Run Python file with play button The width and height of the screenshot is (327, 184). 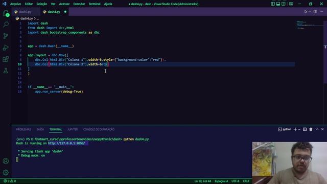[x=306, y=12]
